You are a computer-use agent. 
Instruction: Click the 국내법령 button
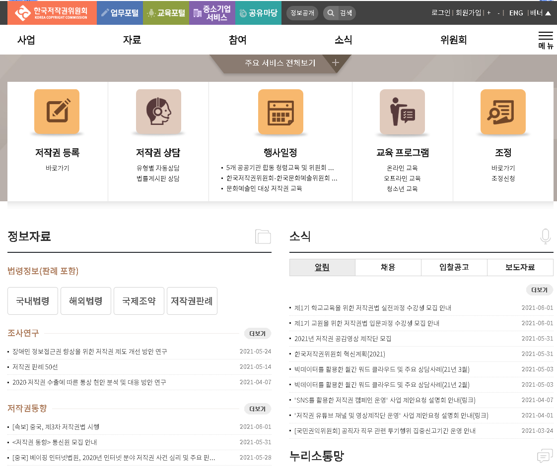[33, 301]
